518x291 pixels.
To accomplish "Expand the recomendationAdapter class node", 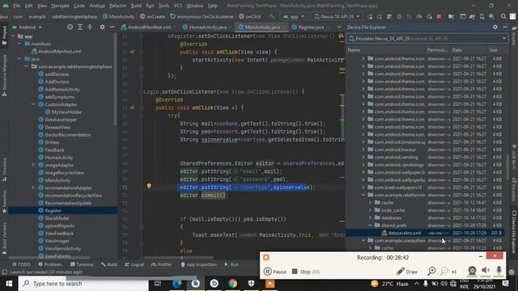I will [x=33, y=188].
